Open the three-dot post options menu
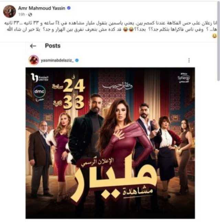Viewport: 220px width, 222px height. click(x=189, y=60)
